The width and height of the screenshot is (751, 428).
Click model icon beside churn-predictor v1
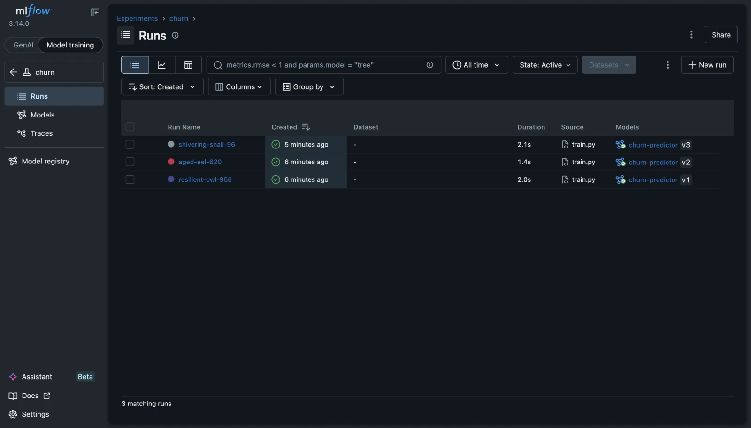pyautogui.click(x=621, y=179)
